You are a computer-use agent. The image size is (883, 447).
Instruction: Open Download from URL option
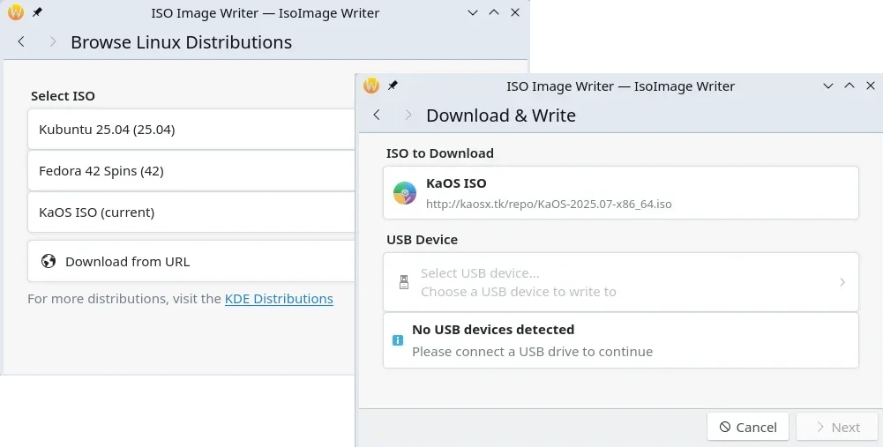click(x=191, y=261)
